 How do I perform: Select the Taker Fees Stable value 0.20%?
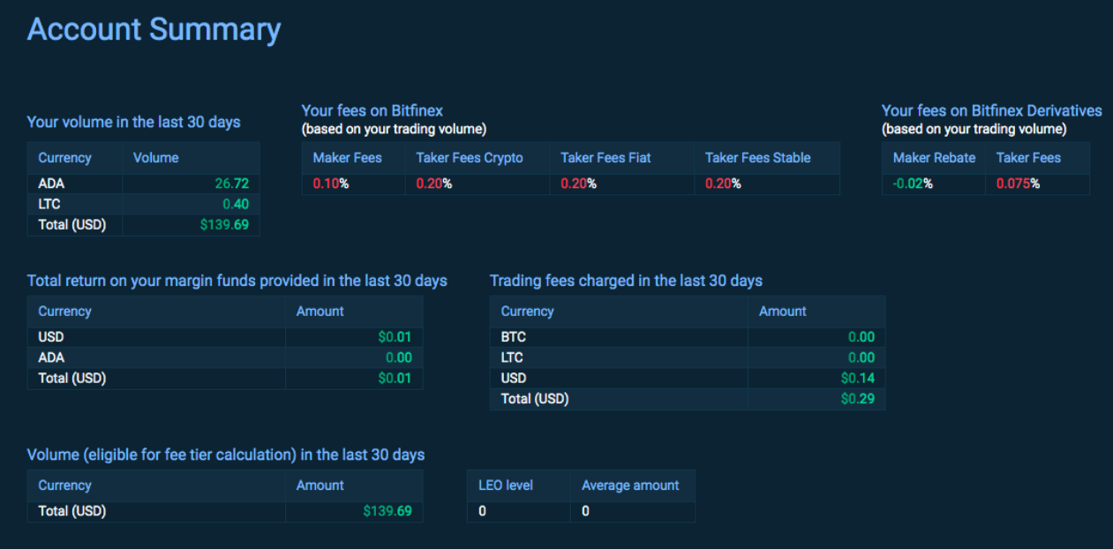tap(723, 184)
